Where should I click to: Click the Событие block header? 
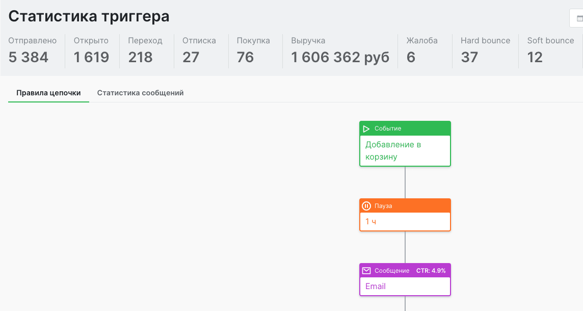click(405, 128)
